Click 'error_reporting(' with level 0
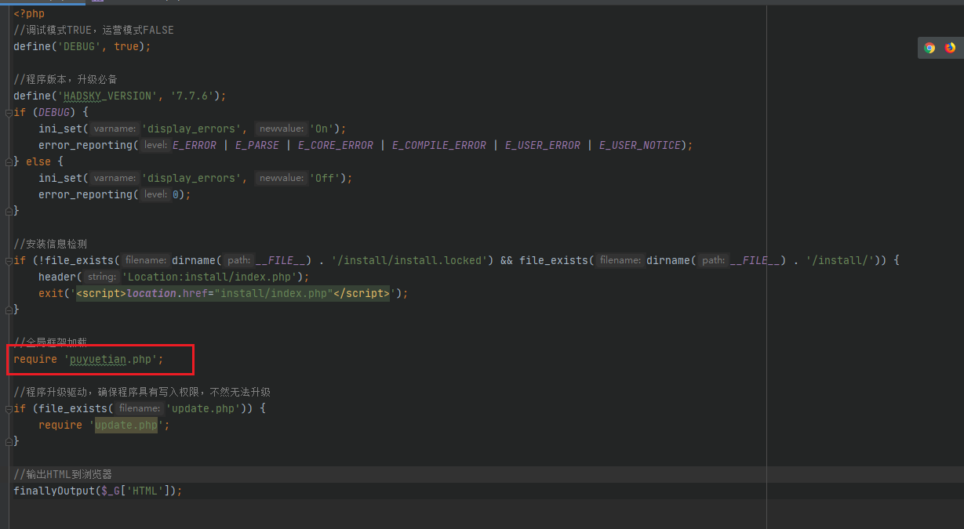 89,194
